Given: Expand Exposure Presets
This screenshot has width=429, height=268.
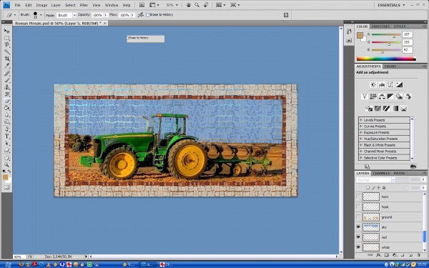Looking at the screenshot, I should (x=361, y=132).
